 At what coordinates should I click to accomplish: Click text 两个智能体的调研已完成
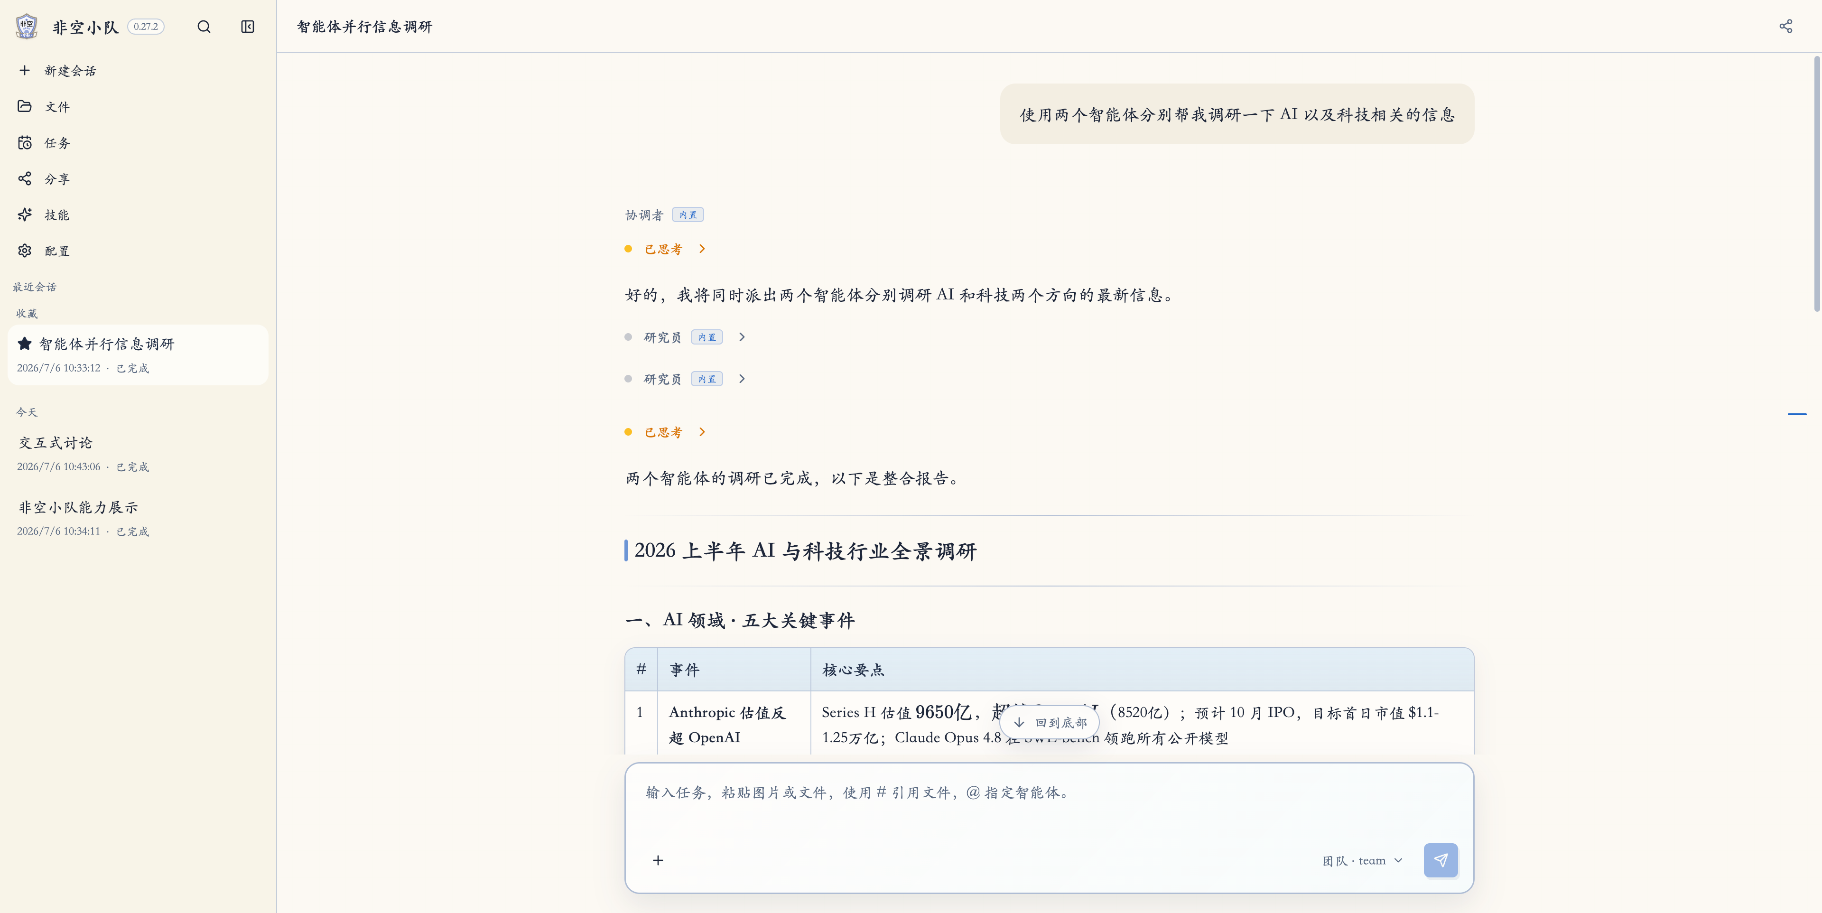[x=719, y=478]
